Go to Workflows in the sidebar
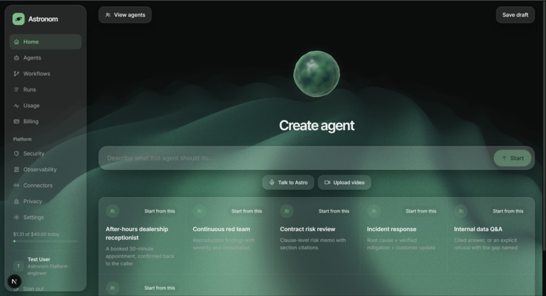Viewport: 546px width, 296px height. click(45, 73)
